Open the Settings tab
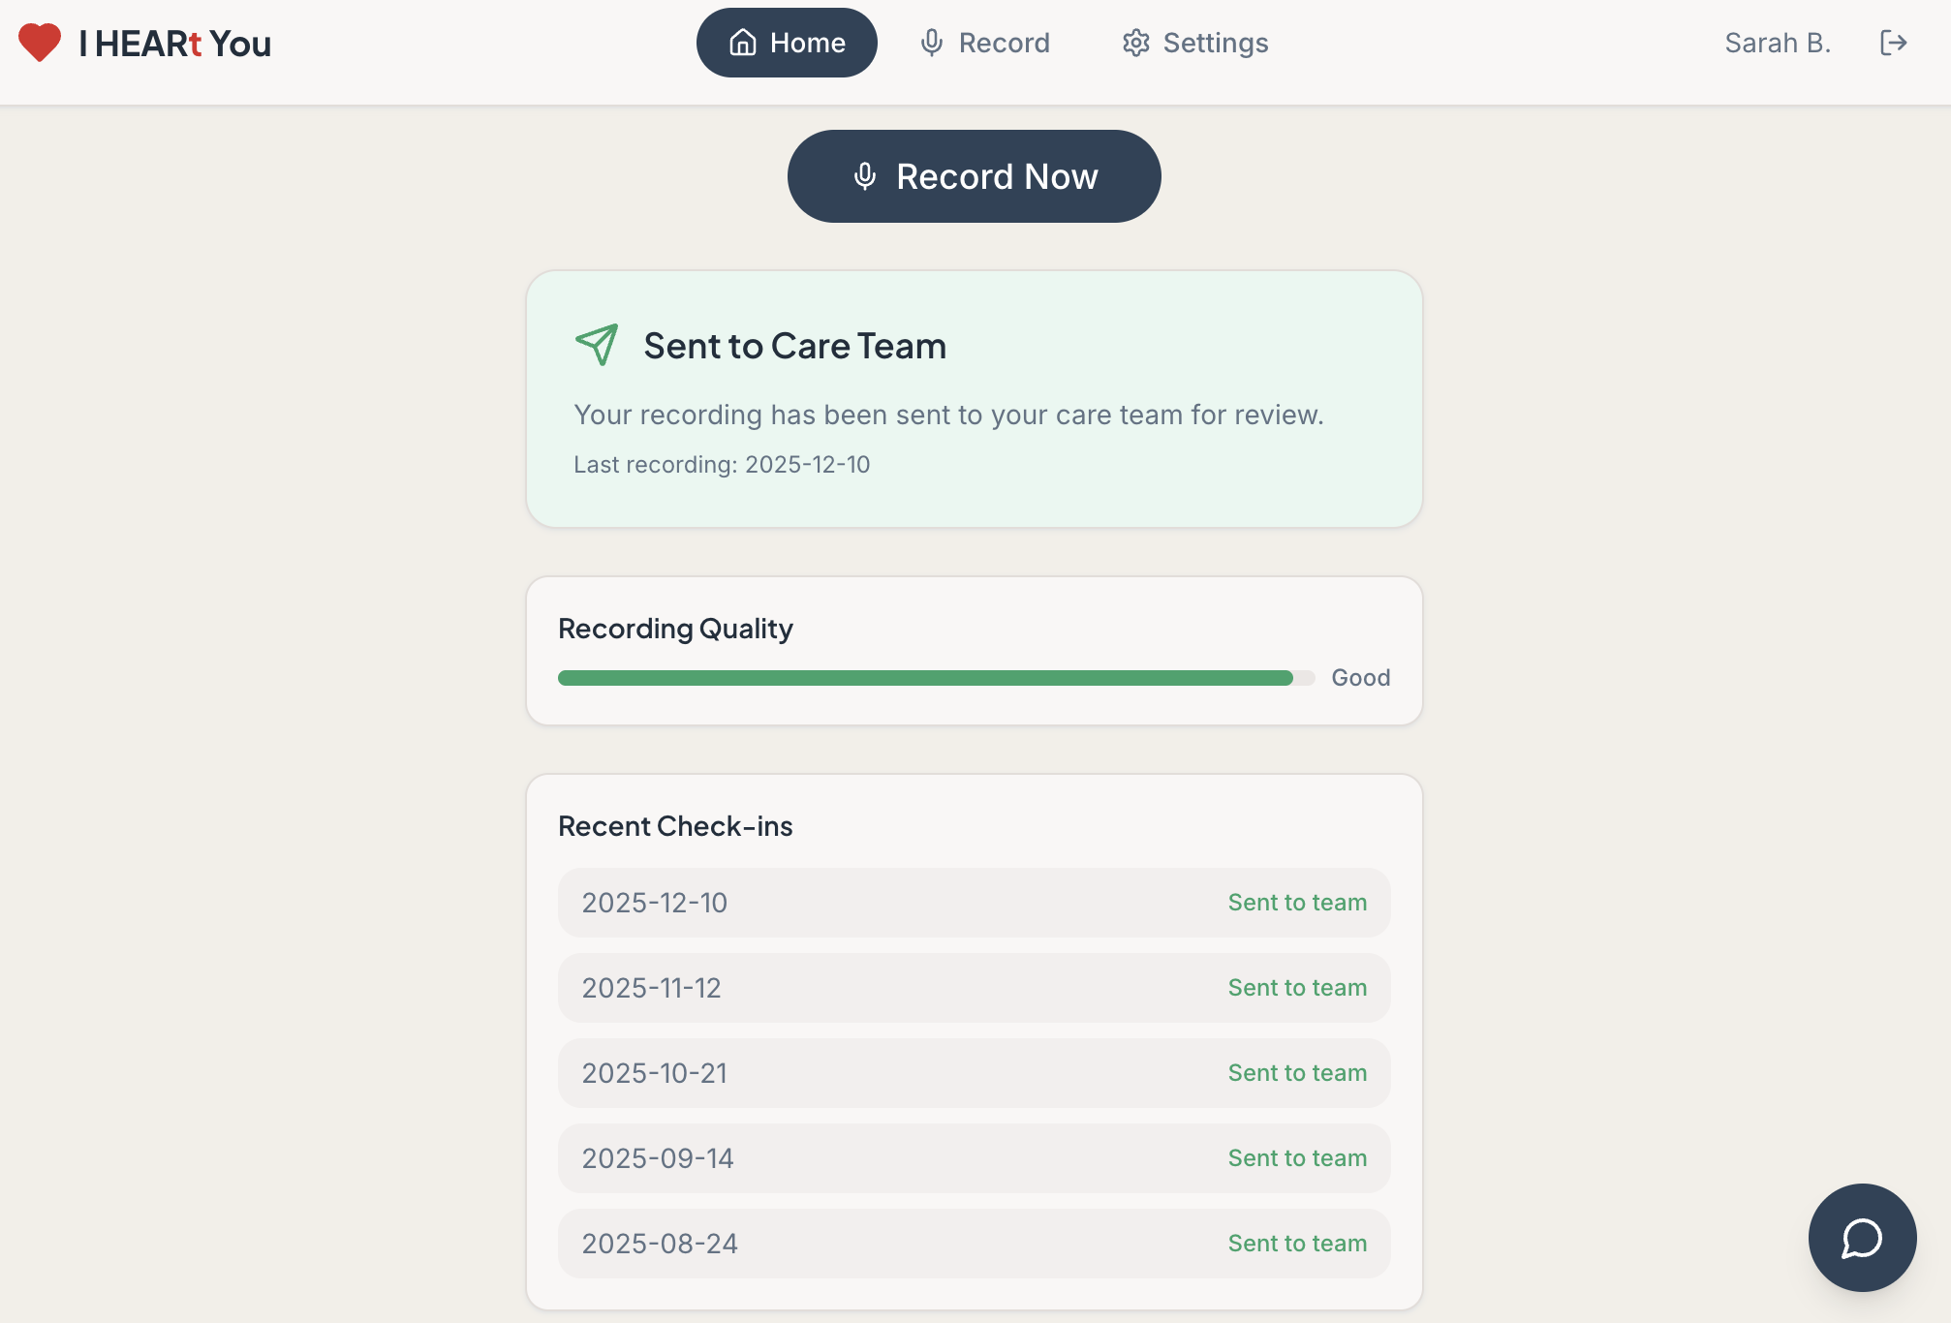The width and height of the screenshot is (1951, 1323). tap(1195, 43)
